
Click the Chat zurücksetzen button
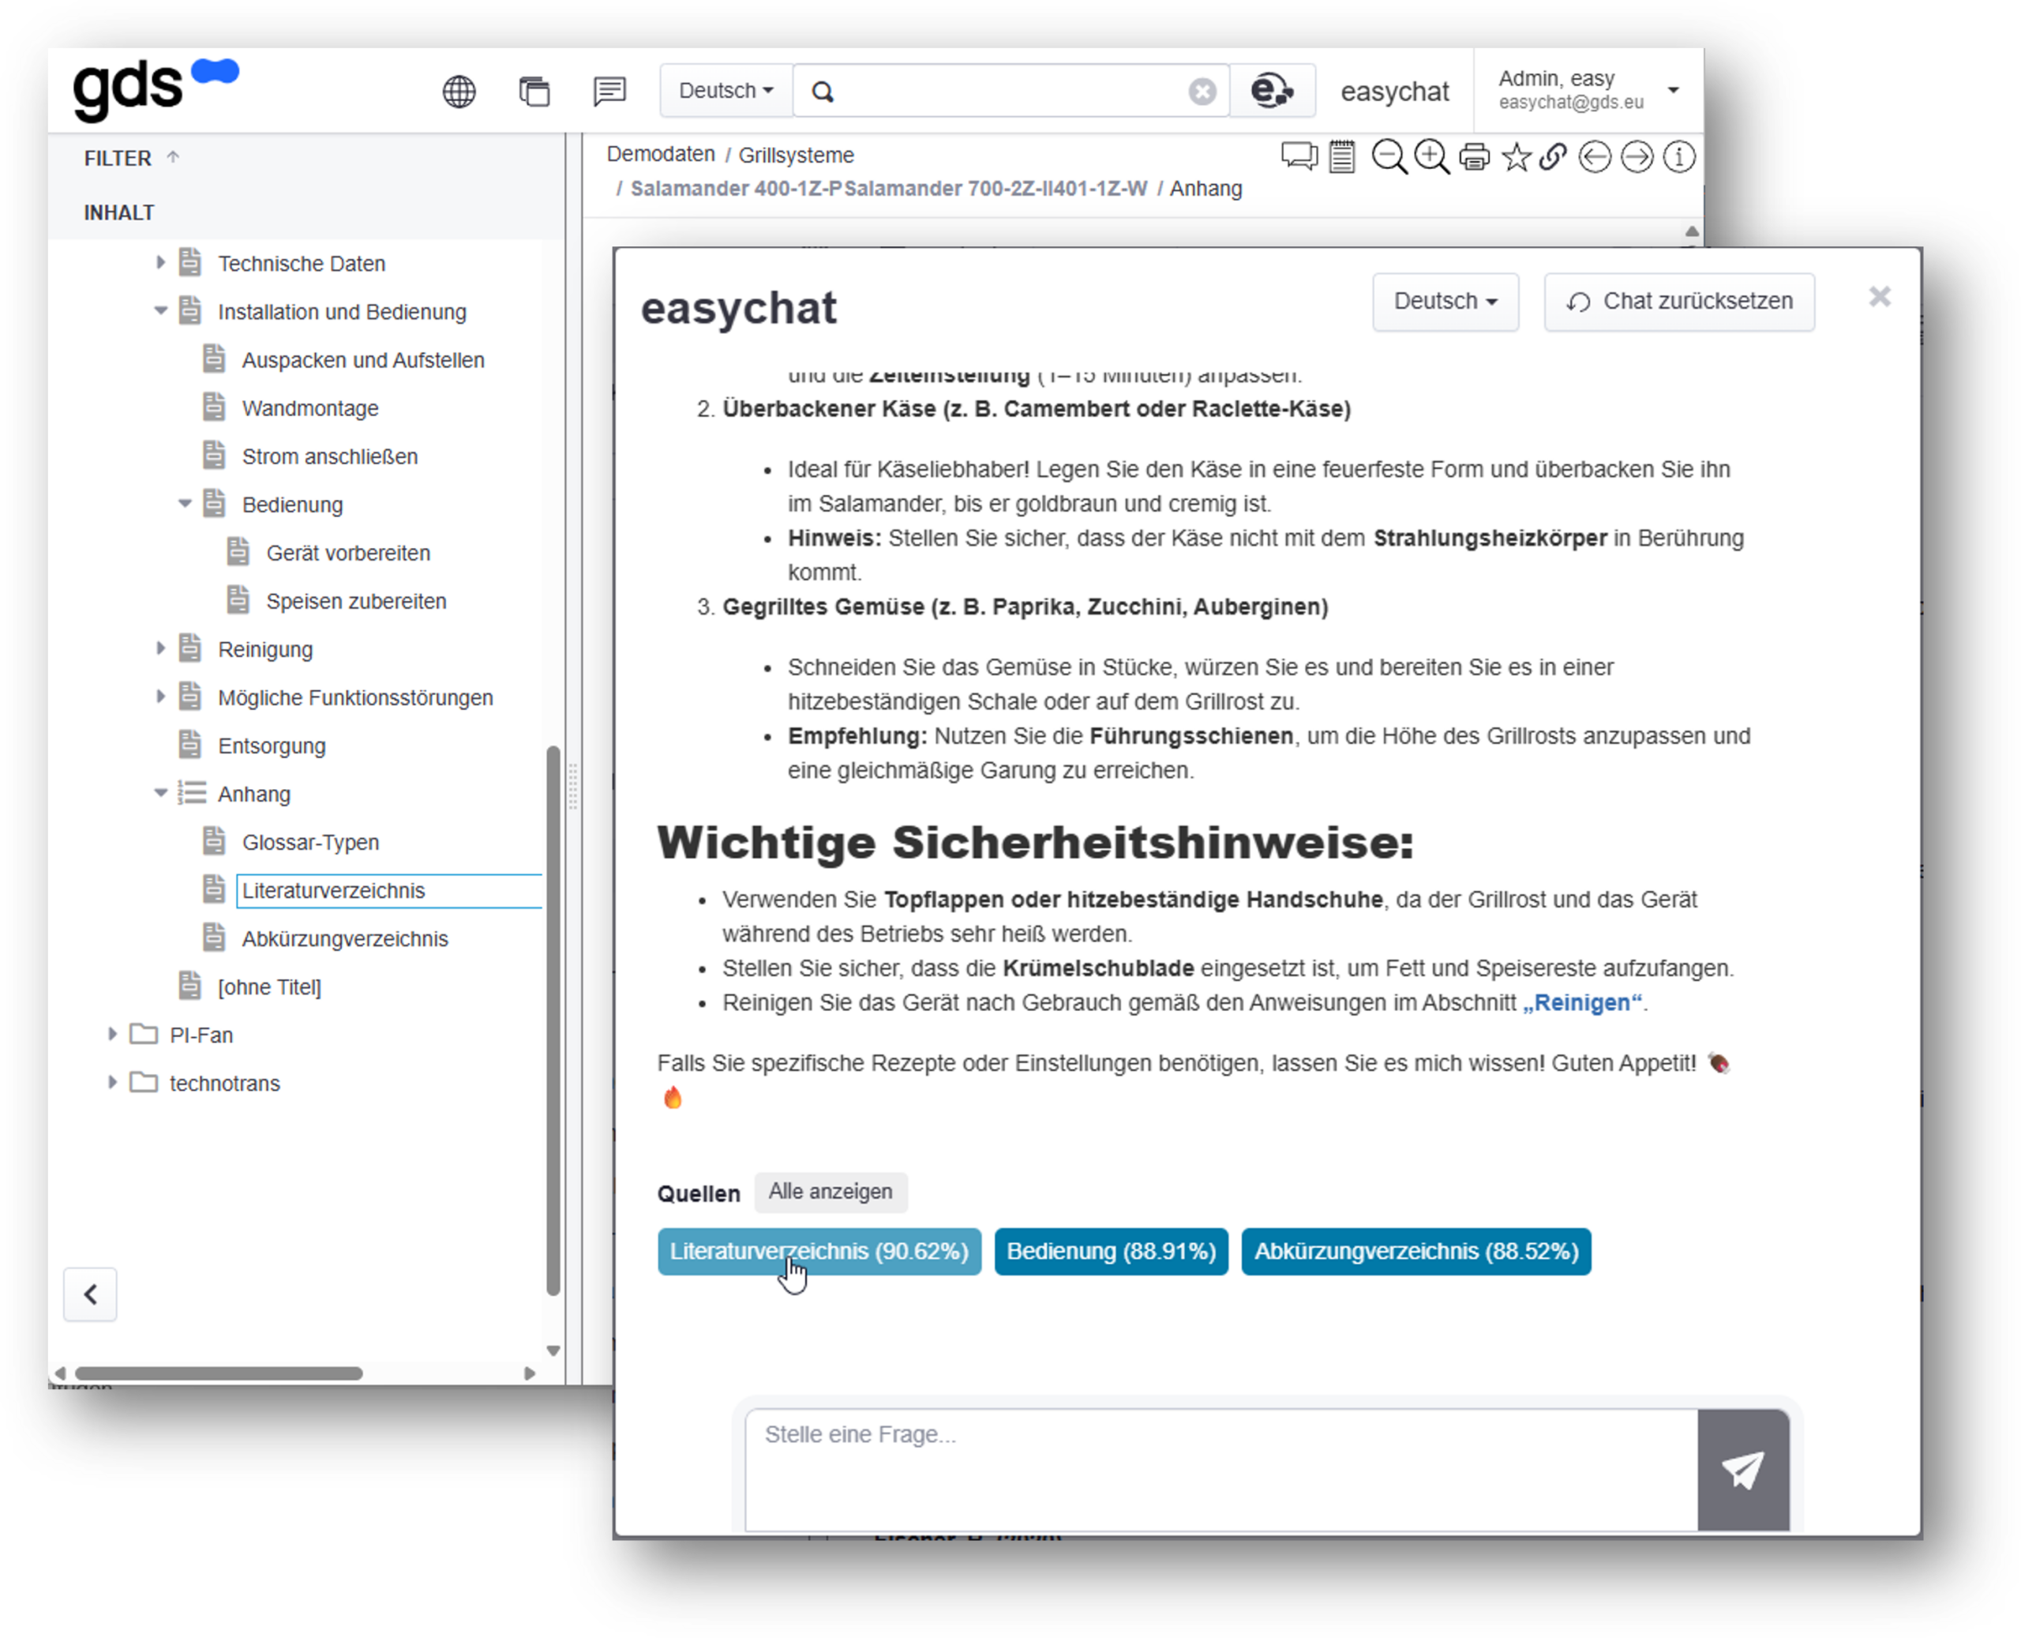(1680, 301)
